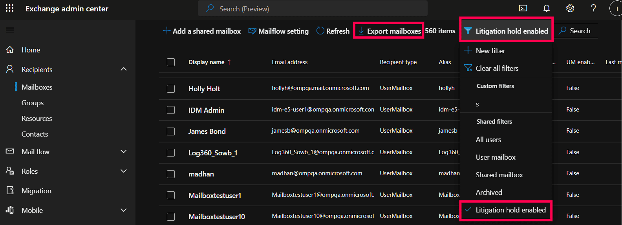Click the New filter plus icon
This screenshot has height=225, width=622.
[x=468, y=50]
